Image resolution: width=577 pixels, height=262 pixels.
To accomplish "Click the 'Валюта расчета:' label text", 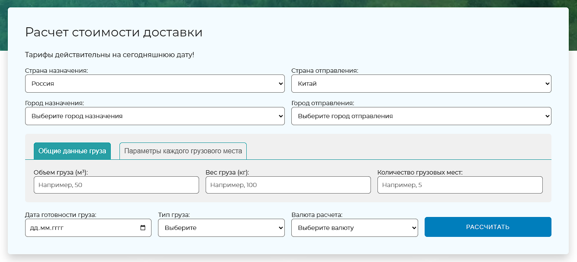I will [x=317, y=215].
